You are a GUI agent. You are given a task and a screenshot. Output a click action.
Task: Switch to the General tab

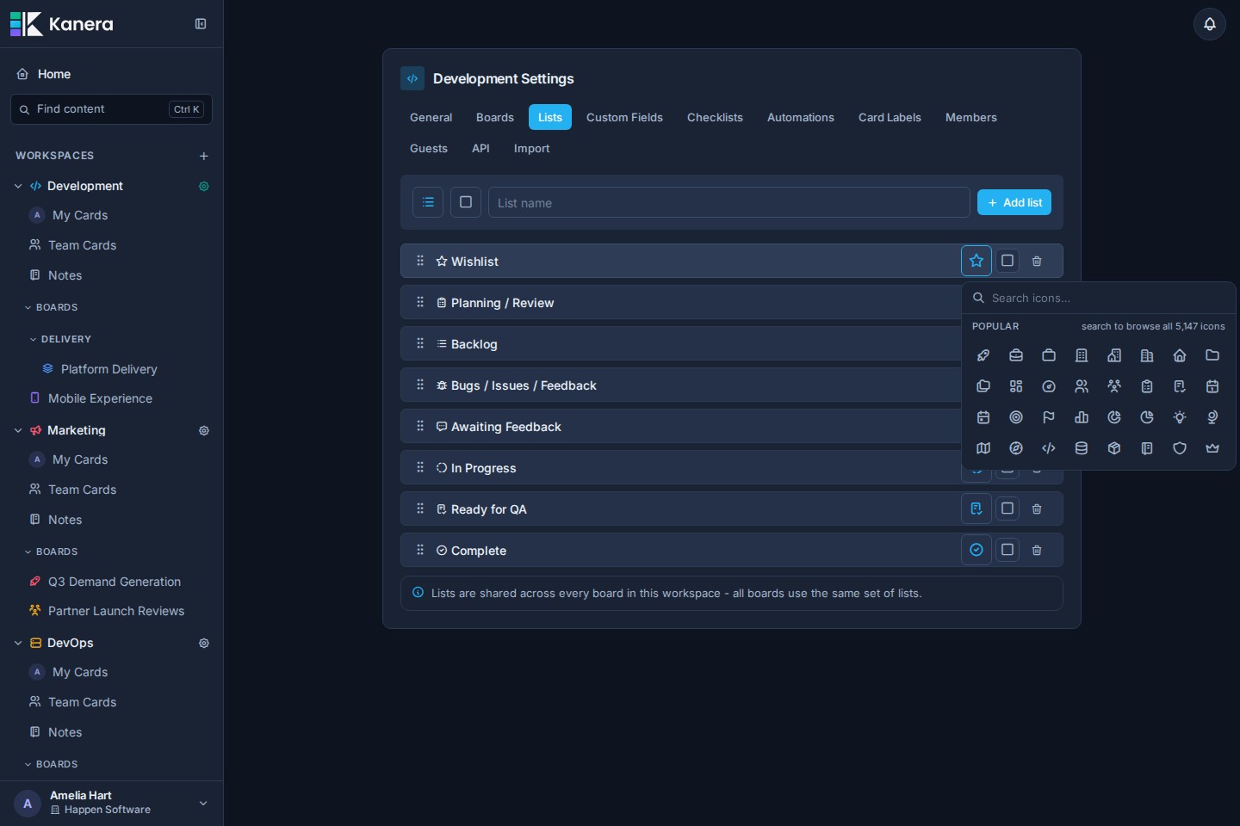pos(431,117)
